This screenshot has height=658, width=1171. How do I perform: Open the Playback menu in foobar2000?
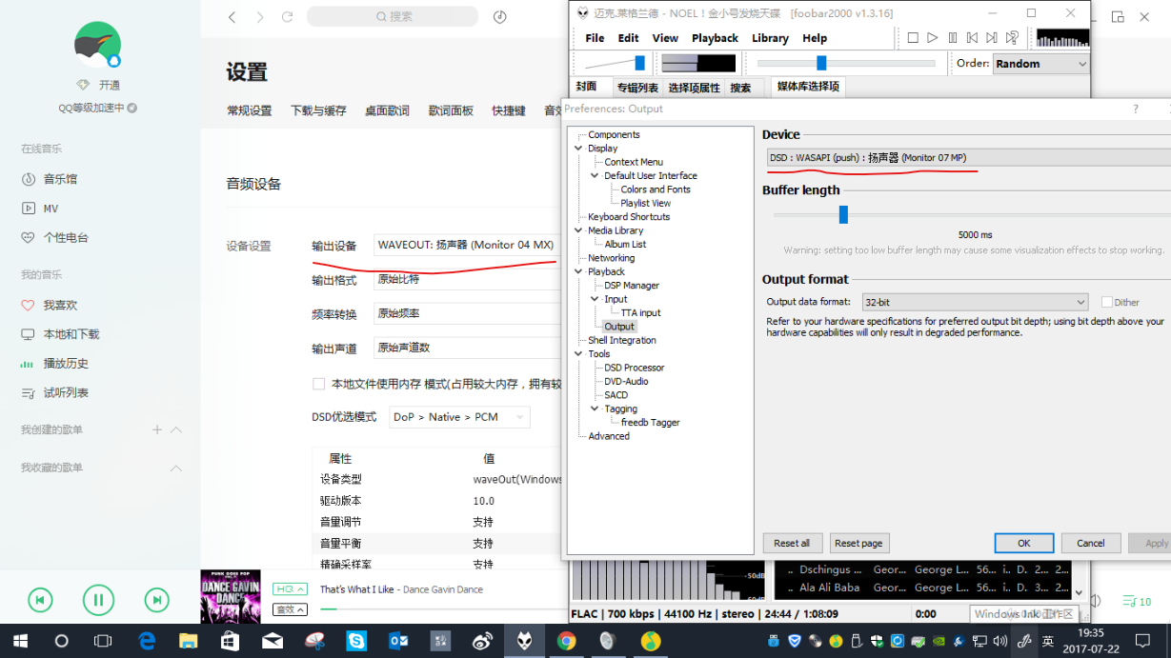tap(715, 38)
